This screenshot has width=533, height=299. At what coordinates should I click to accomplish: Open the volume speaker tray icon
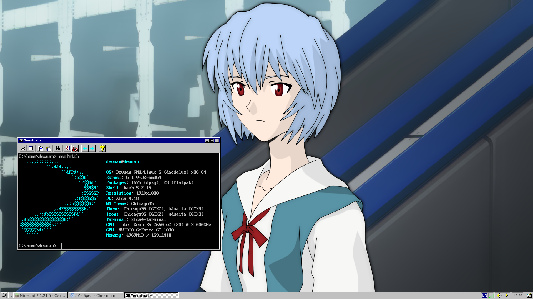499,295
